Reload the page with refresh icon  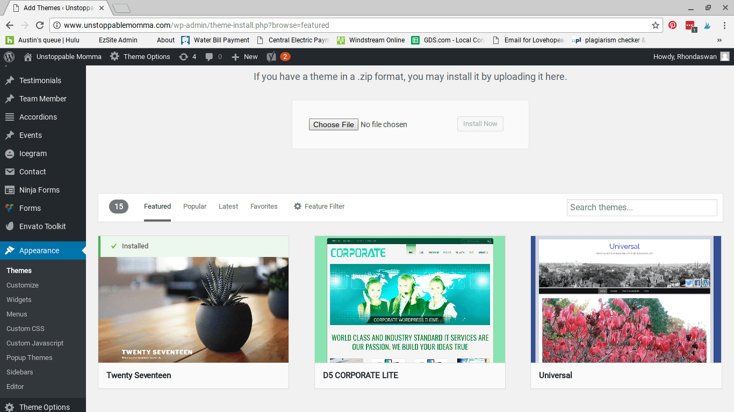[x=40, y=25]
